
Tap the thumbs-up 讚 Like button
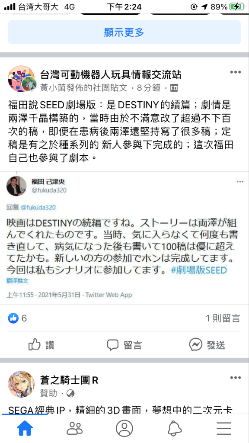click(x=41, y=345)
